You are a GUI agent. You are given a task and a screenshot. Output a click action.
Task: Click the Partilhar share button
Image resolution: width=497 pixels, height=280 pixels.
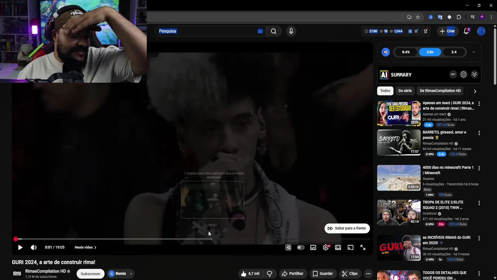coord(292,274)
